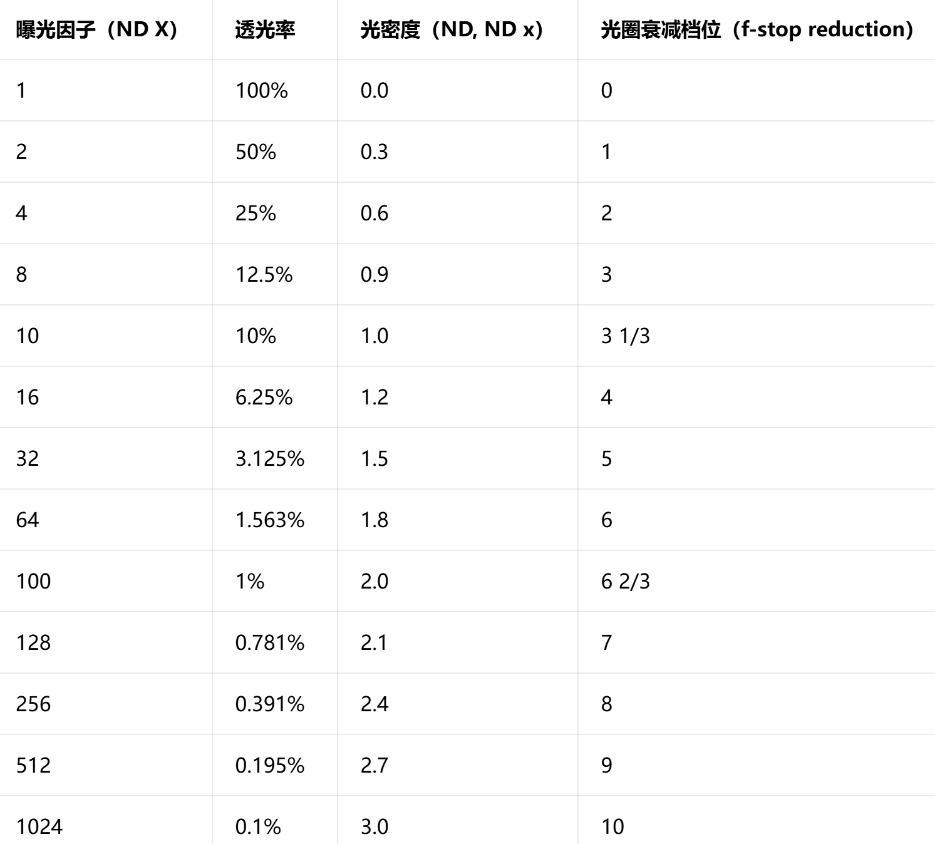This screenshot has height=844, width=935.
Task: Click the 1.563% transmittance cell
Action: [270, 520]
